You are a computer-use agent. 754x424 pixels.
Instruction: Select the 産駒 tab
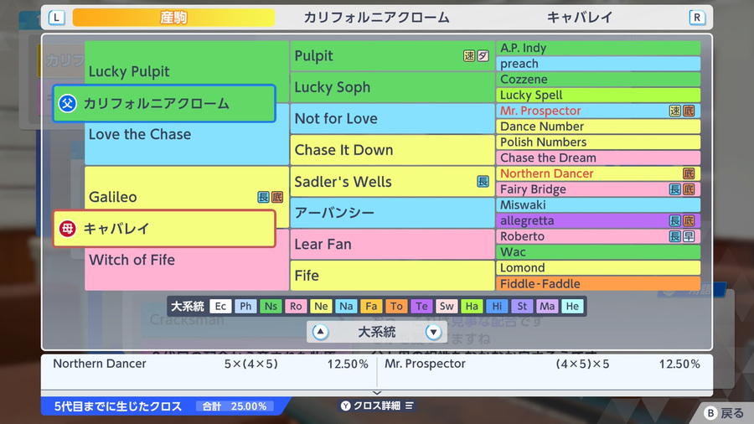pyautogui.click(x=173, y=18)
